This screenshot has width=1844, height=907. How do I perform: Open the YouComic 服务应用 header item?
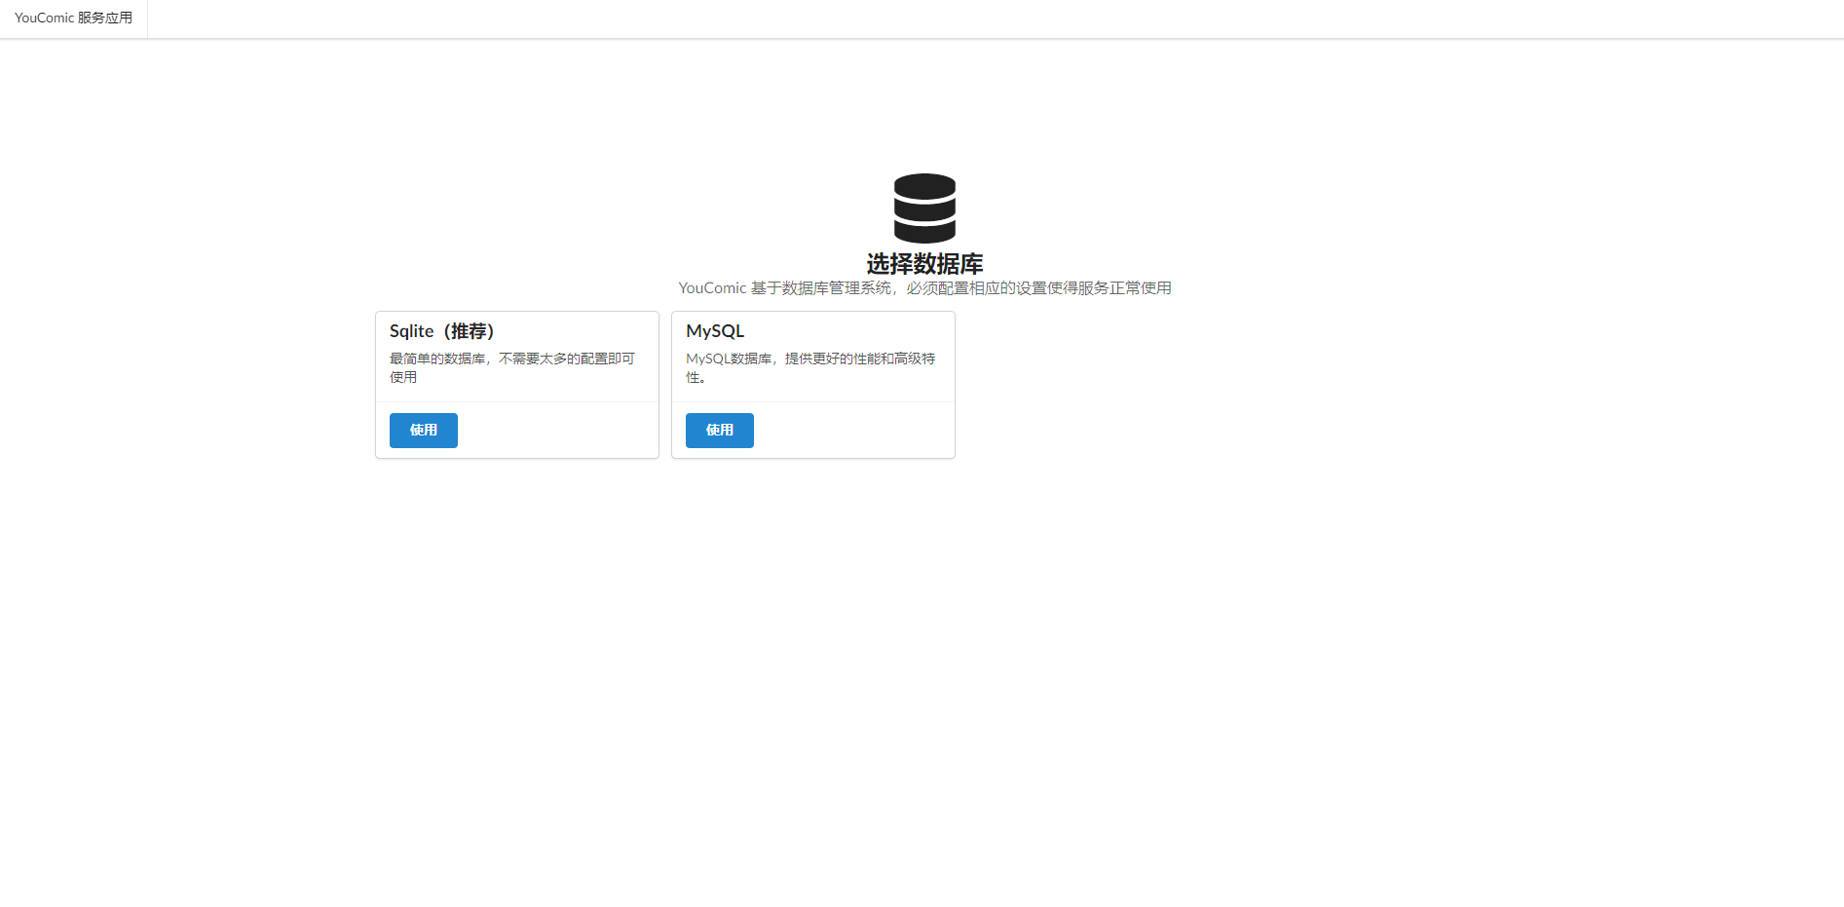73,19
